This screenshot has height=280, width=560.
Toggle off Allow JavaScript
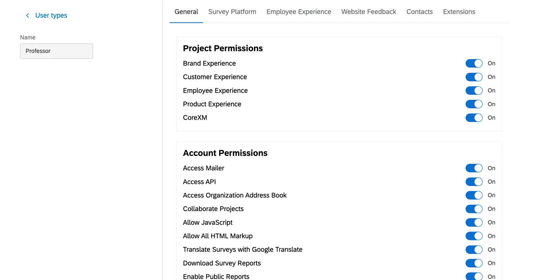click(474, 222)
